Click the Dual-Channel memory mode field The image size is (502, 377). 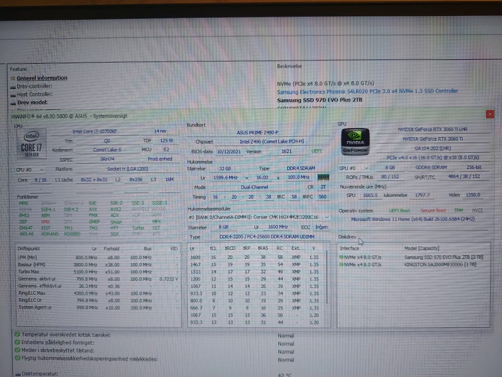click(x=255, y=187)
